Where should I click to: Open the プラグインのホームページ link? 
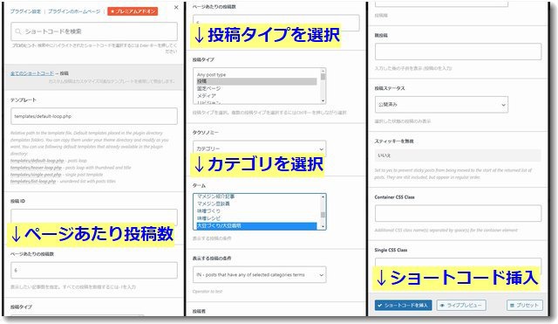click(74, 11)
